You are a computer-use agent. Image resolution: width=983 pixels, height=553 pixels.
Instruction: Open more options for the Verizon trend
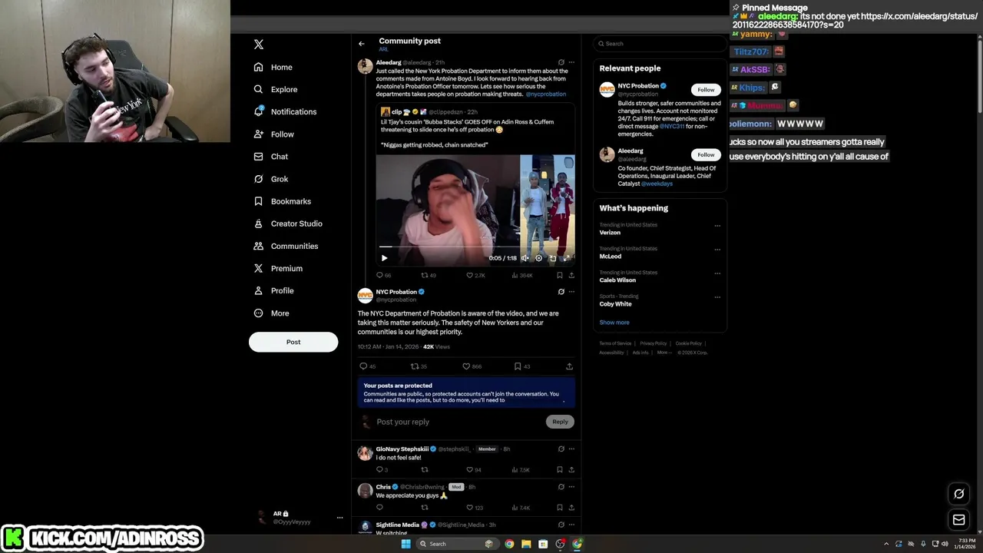[x=717, y=226]
